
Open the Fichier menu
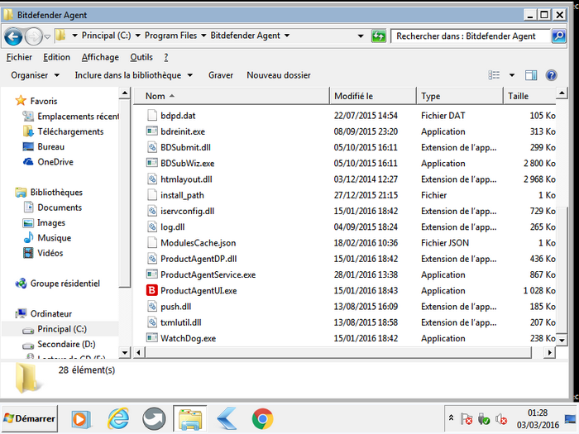point(19,57)
